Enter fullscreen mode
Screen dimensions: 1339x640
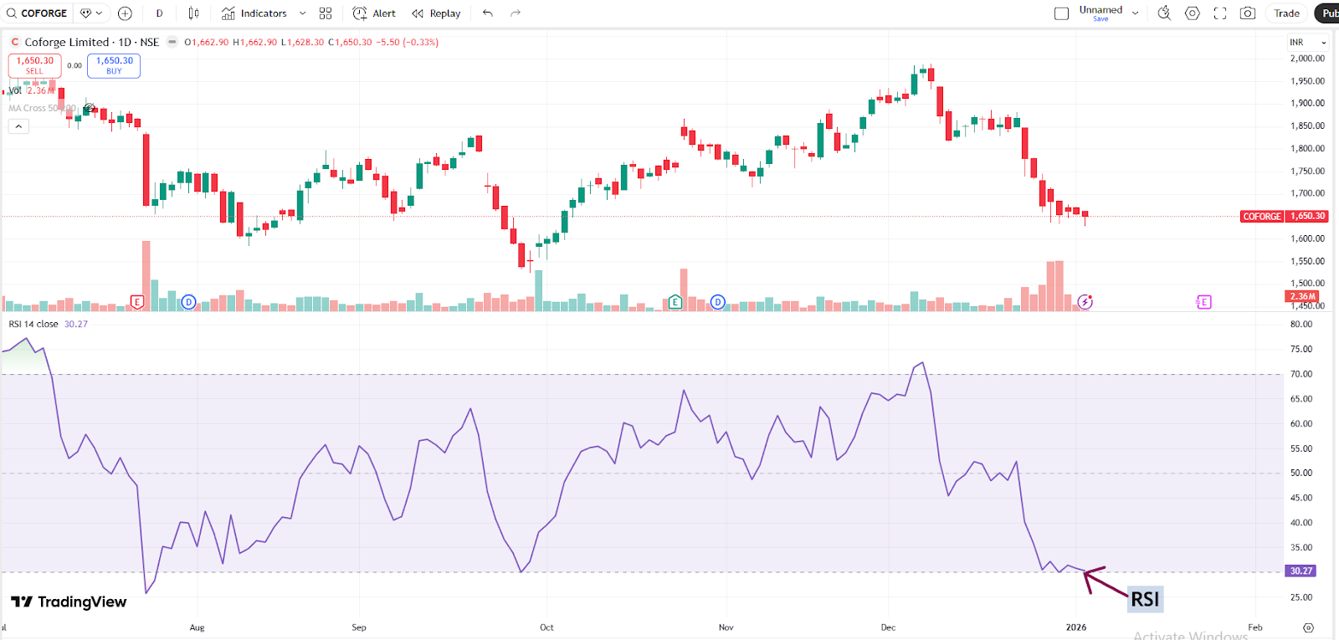click(x=1220, y=13)
